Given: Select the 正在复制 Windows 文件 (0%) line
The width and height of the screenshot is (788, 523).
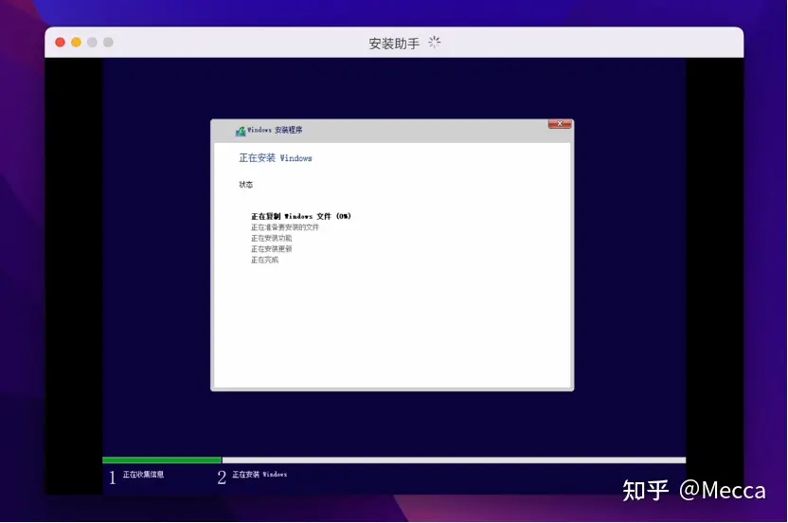Looking at the screenshot, I should (301, 216).
